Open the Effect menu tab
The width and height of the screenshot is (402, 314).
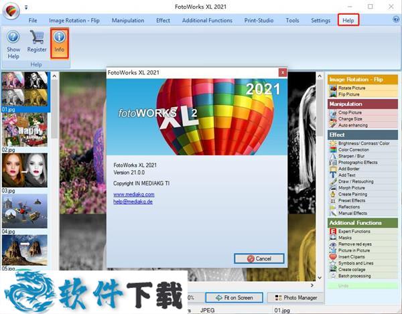(x=163, y=21)
